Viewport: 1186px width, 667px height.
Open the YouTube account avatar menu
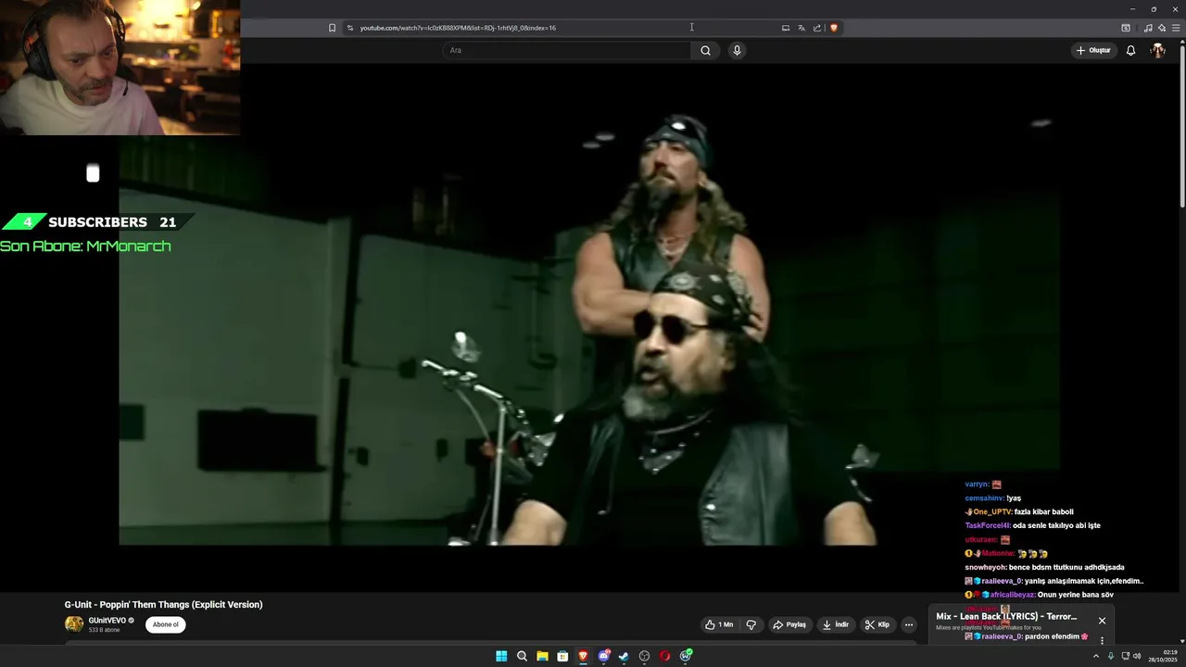[x=1157, y=50]
